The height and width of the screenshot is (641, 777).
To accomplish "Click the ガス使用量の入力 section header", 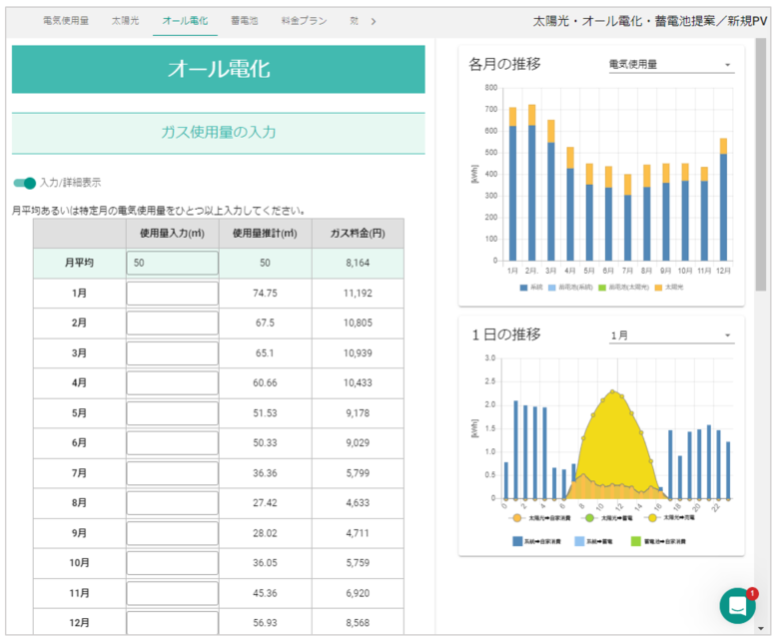I will tap(219, 133).
